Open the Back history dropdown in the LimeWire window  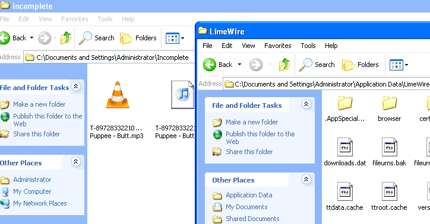point(239,65)
